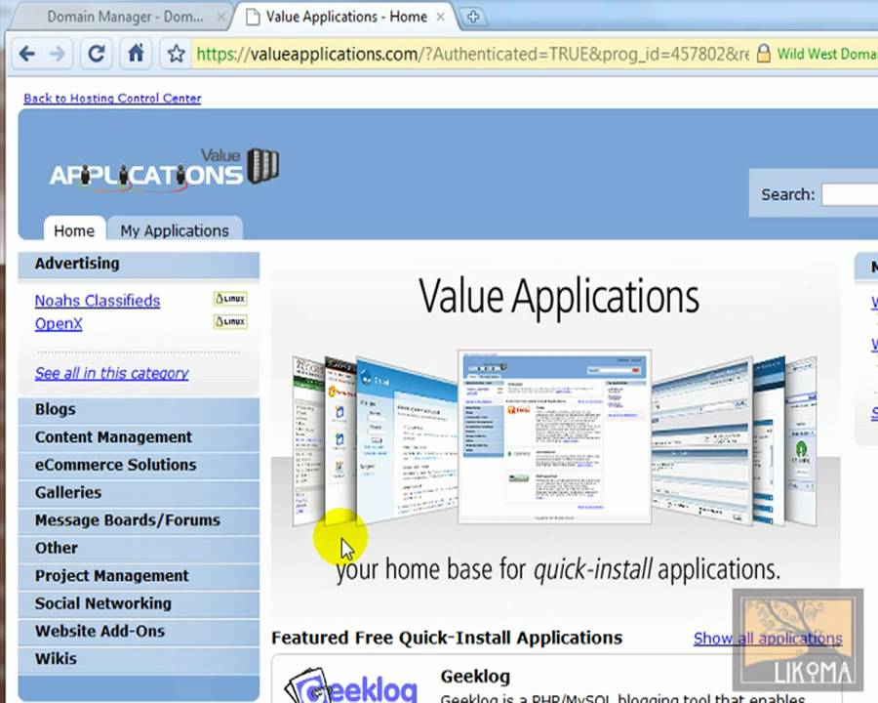Expand the Project Management category
This screenshot has width=878, height=703.
click(139, 576)
